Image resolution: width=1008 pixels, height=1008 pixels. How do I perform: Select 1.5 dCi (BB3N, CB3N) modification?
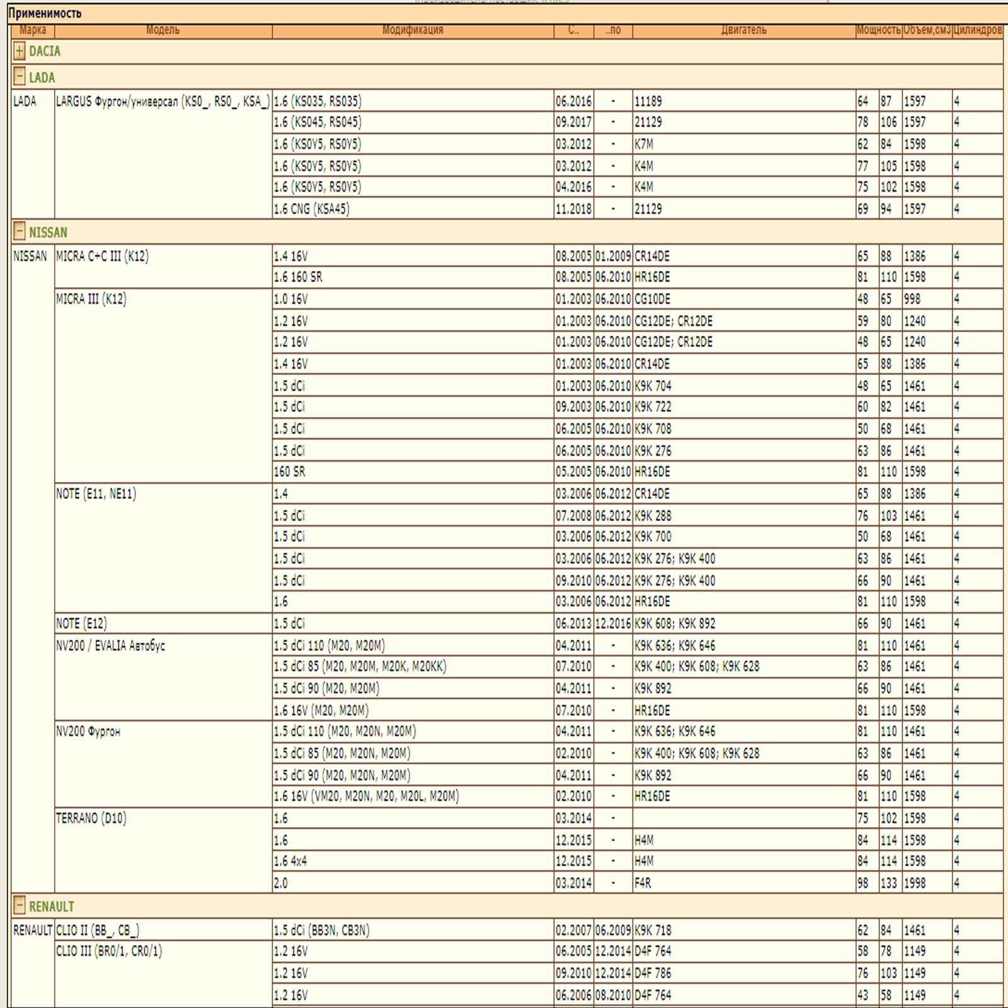tap(321, 931)
